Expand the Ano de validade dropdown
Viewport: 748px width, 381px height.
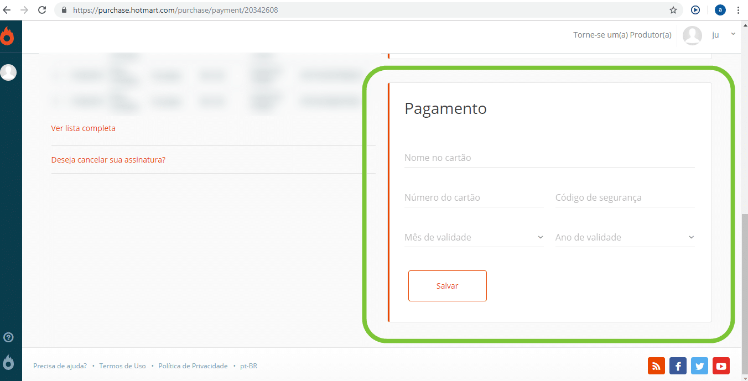point(625,237)
